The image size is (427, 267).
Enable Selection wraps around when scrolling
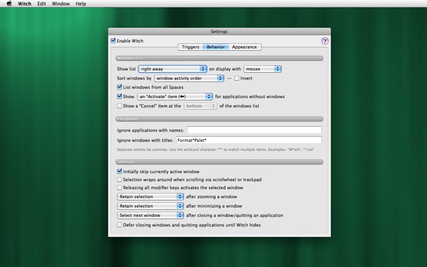coord(120,179)
